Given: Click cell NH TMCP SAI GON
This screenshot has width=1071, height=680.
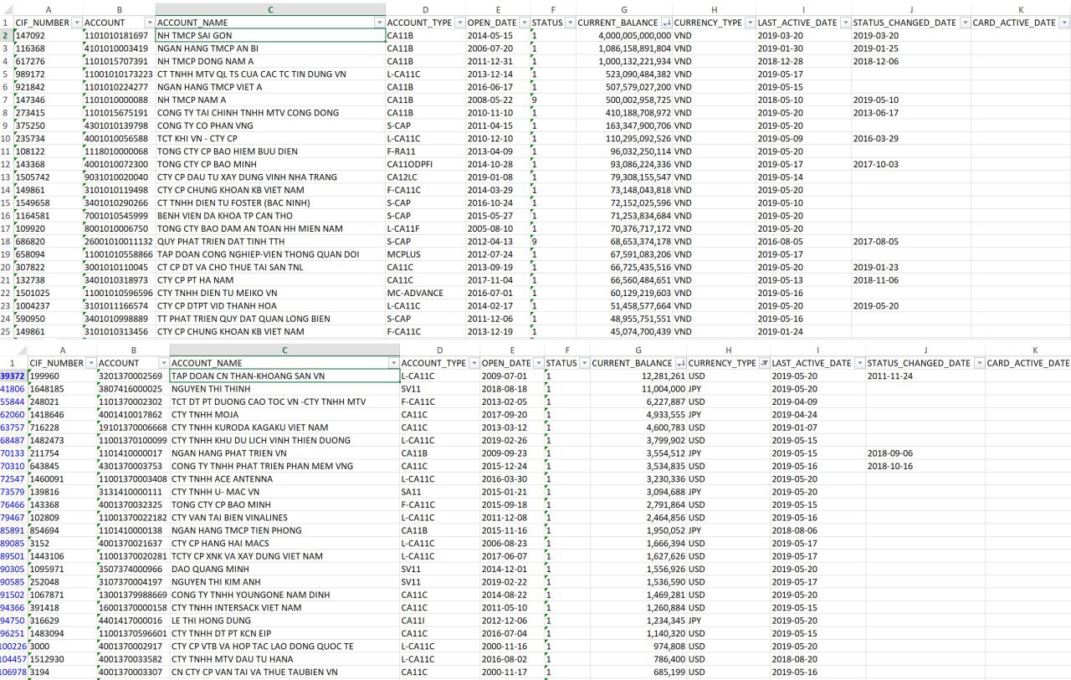Looking at the screenshot, I should 270,36.
